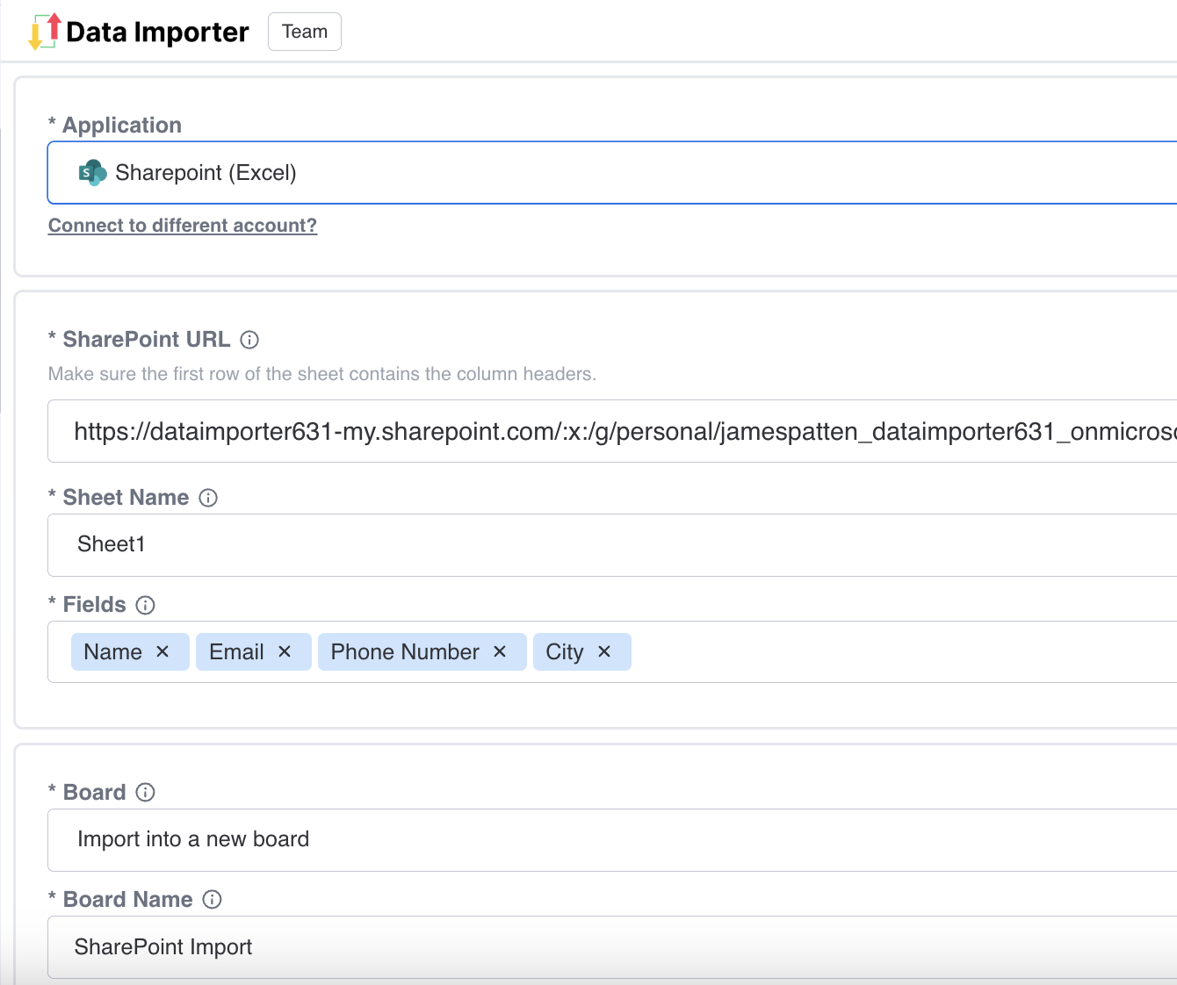1177x985 pixels.
Task: Click the first row headers hint text
Action: (x=322, y=374)
